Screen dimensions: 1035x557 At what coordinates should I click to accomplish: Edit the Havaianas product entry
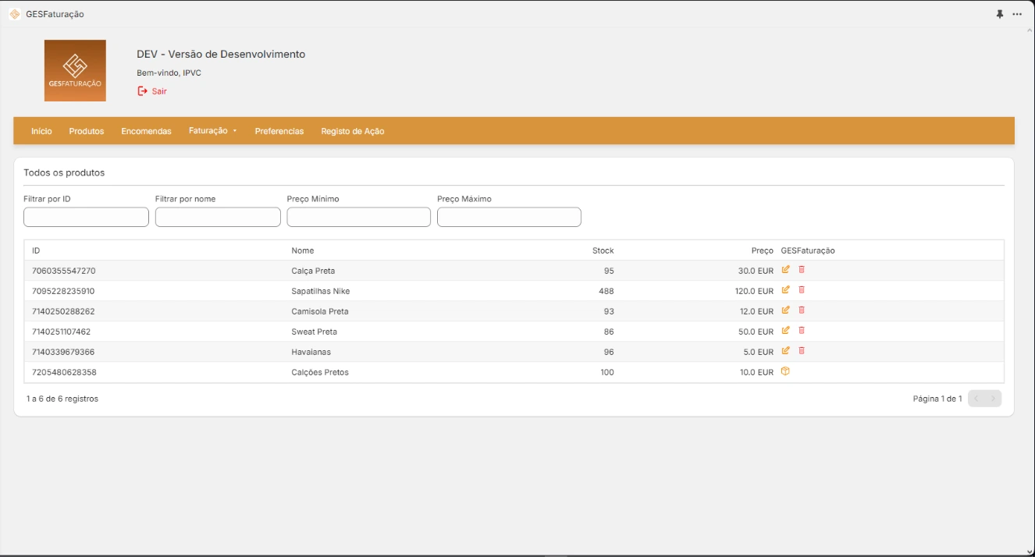[787, 351]
